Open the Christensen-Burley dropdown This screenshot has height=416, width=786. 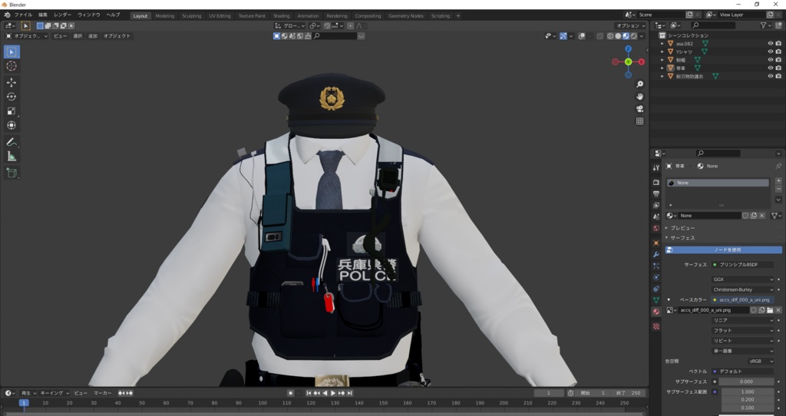742,289
